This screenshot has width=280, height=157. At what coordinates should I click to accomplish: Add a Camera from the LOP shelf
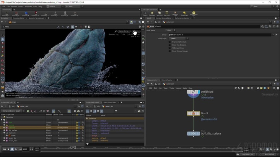click(x=145, y=13)
